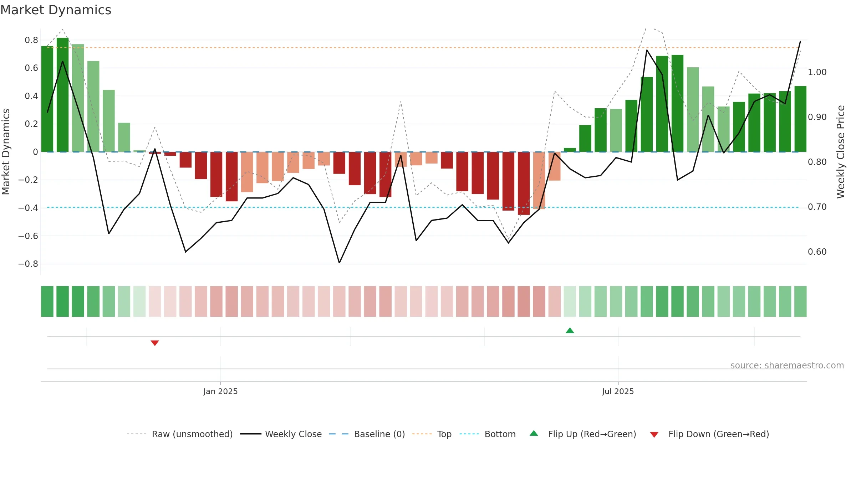Screen dimensions: 856x481
Task: Toggle the Raw (unsmoothed) legend entry
Action: click(x=180, y=434)
